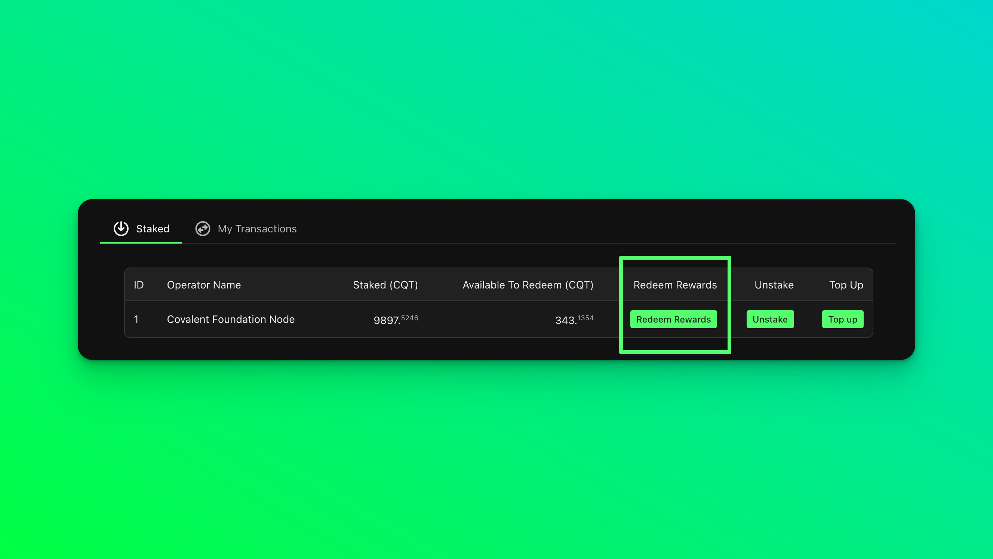Select the Available To Redeem (CQT) header

click(528, 285)
